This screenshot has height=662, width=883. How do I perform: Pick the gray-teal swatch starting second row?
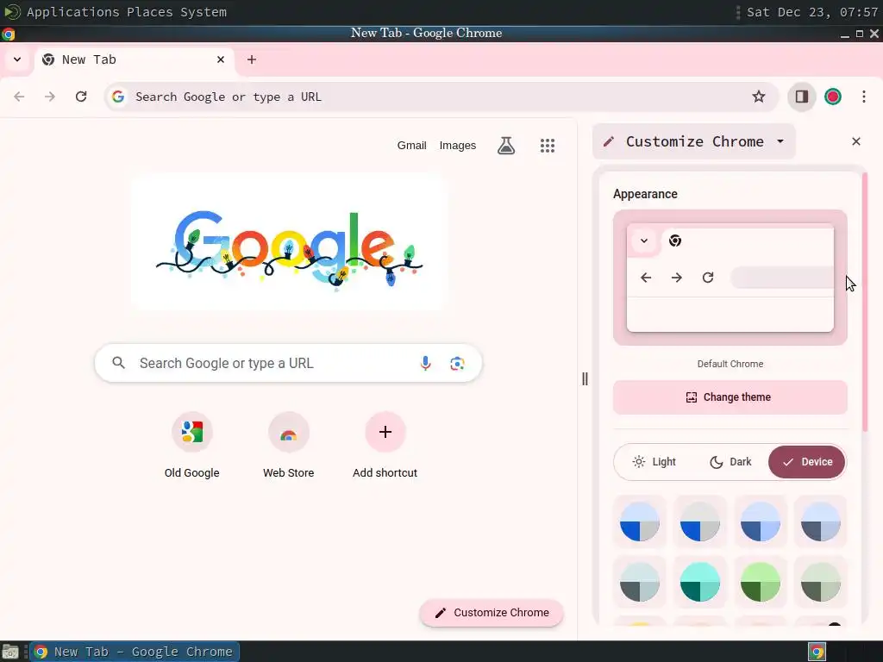(640, 582)
